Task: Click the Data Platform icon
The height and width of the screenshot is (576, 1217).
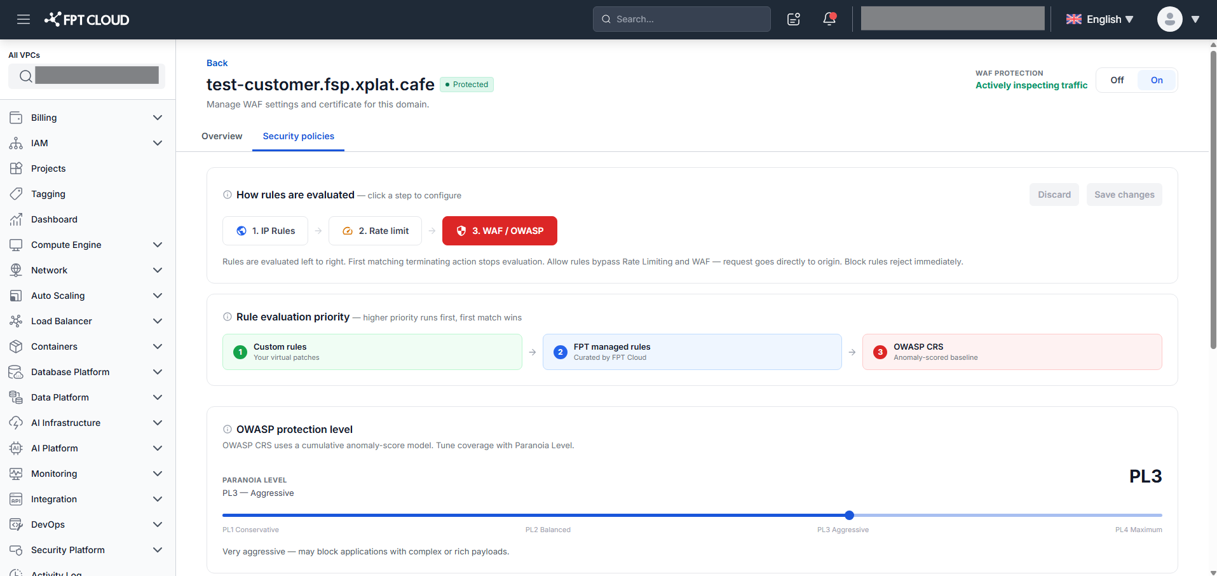Action: (x=16, y=397)
